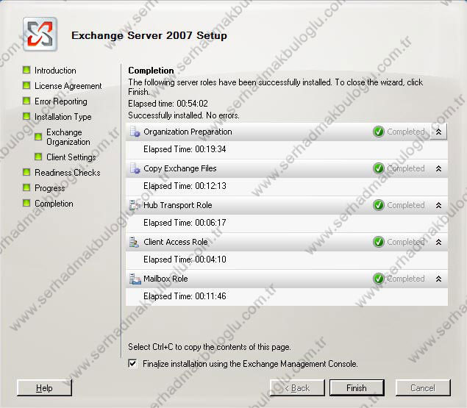Select the Readiness Checks wizard step
The height and width of the screenshot is (408, 467).
click(x=68, y=173)
